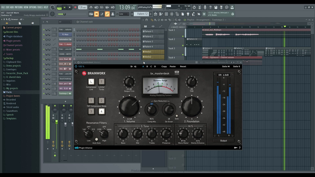Select Amelo1 in playlist picker
Image resolution: width=315 pixels, height=177 pixels.
[153, 52]
